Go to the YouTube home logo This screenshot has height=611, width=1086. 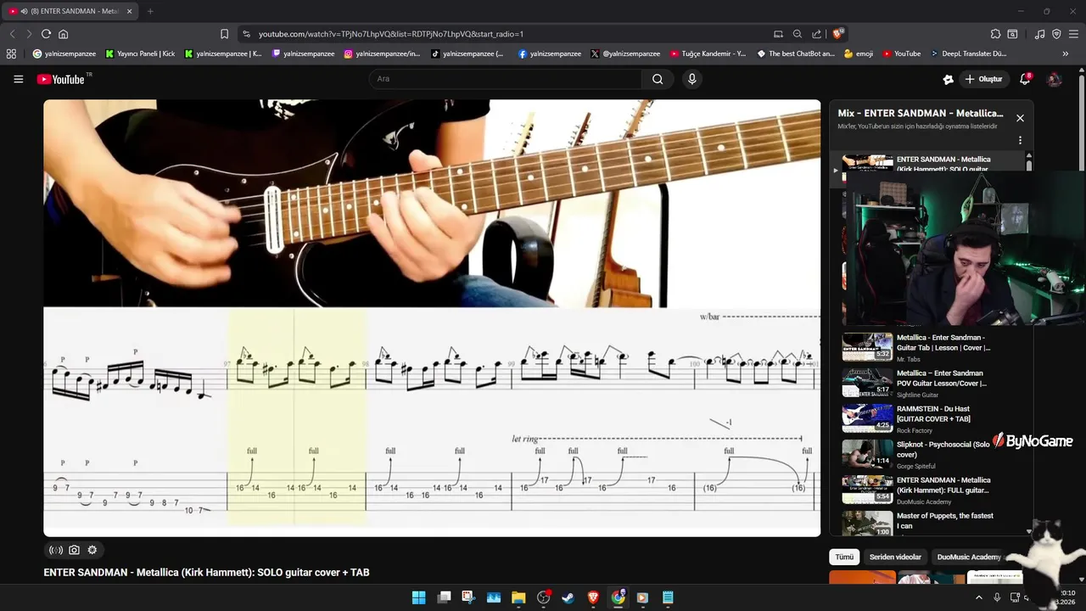point(61,79)
